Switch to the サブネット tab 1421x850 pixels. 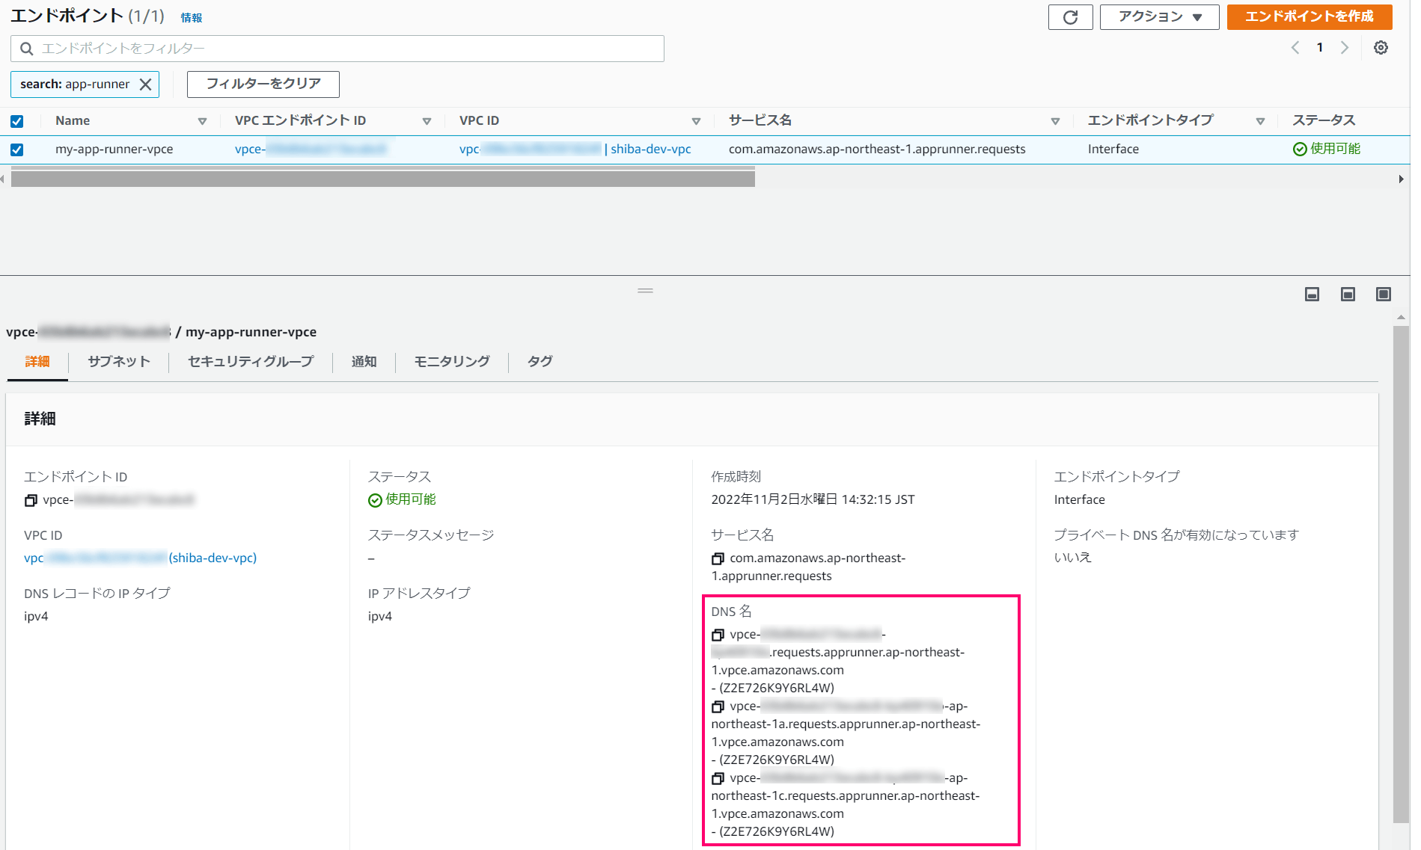118,362
